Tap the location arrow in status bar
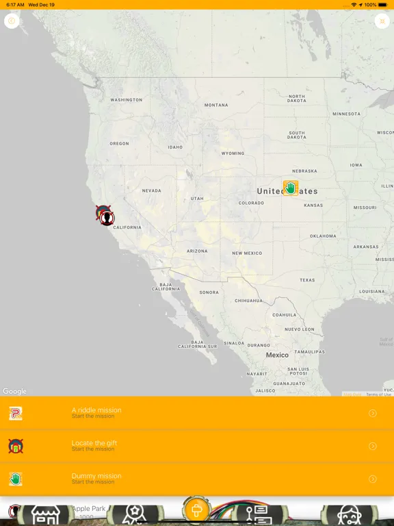This screenshot has height=526, width=394. [360, 5]
